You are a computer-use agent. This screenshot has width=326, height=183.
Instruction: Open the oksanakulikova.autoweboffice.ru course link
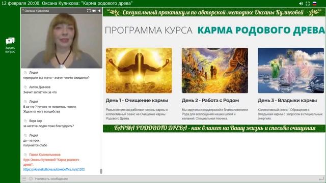(x=54, y=169)
